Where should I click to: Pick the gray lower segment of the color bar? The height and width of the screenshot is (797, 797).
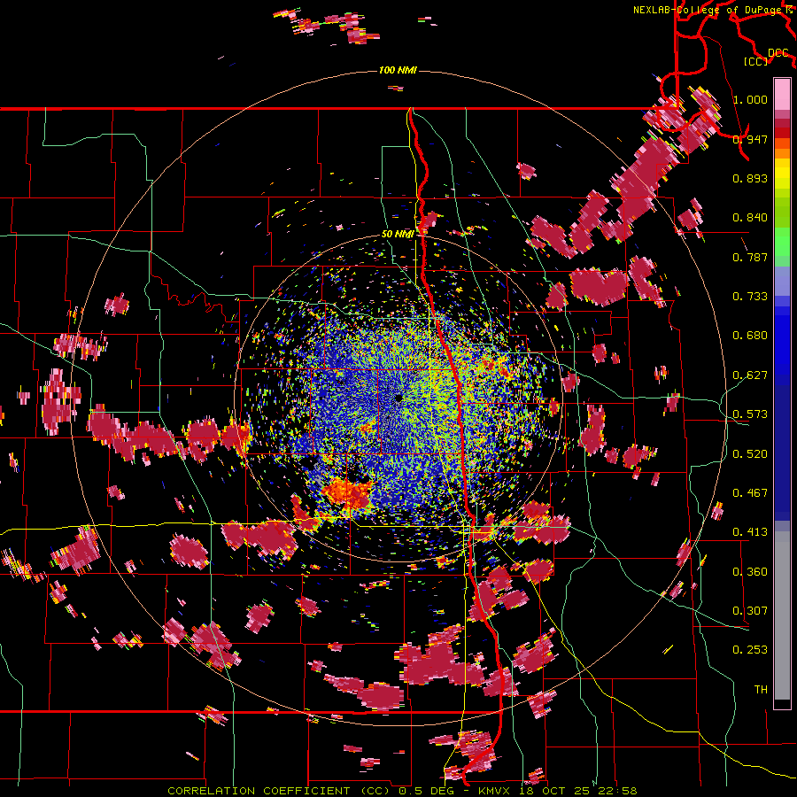[782, 615]
